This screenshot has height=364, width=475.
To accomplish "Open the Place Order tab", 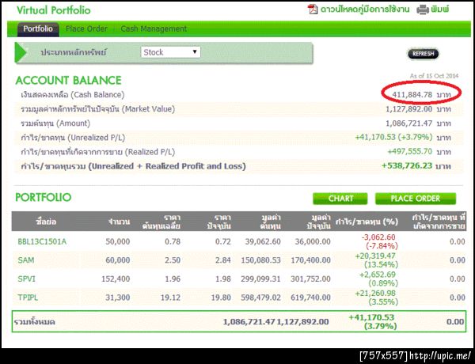I will click(x=86, y=28).
